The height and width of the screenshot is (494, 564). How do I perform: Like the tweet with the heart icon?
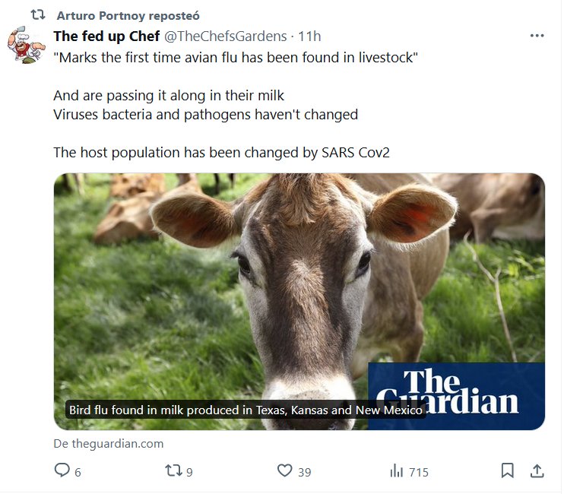pyautogui.click(x=284, y=471)
